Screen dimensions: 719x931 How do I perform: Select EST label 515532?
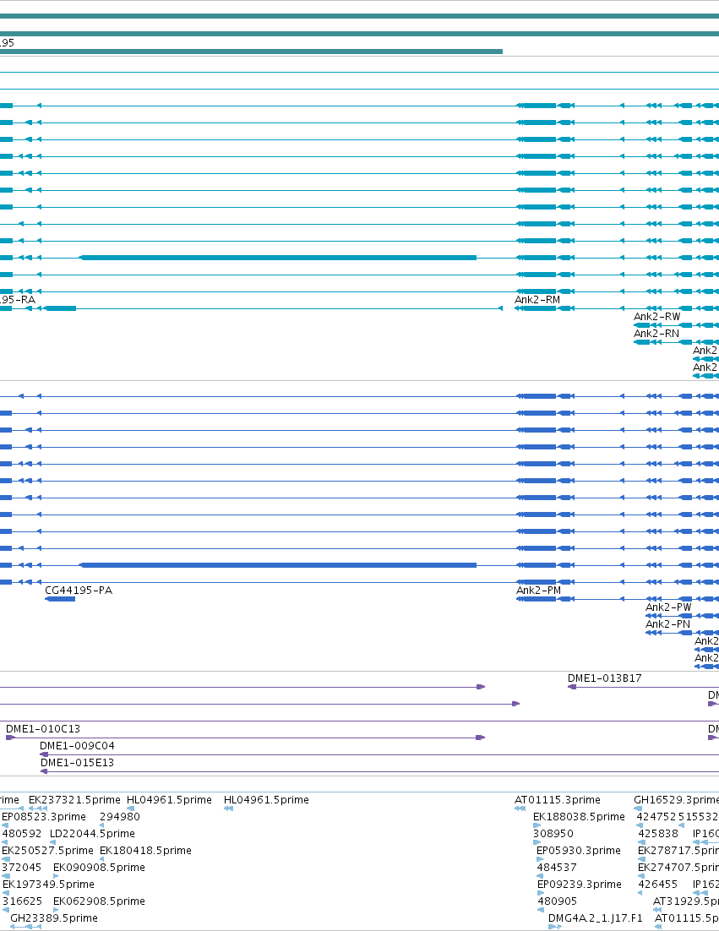[x=699, y=817]
